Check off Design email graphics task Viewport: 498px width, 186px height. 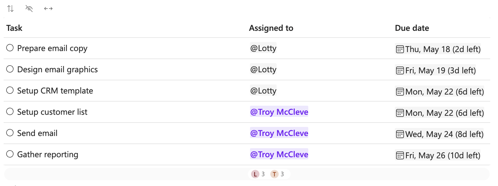point(10,69)
